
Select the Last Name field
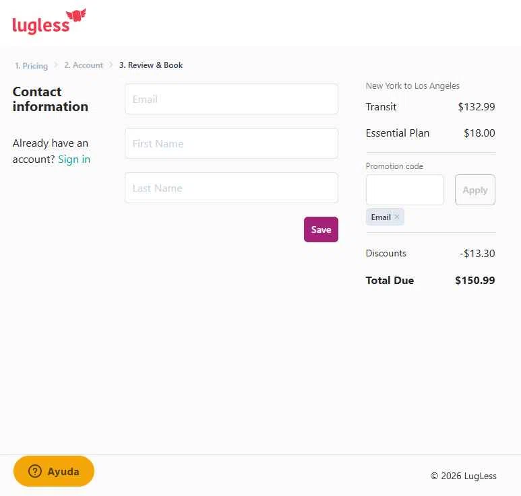click(x=231, y=188)
